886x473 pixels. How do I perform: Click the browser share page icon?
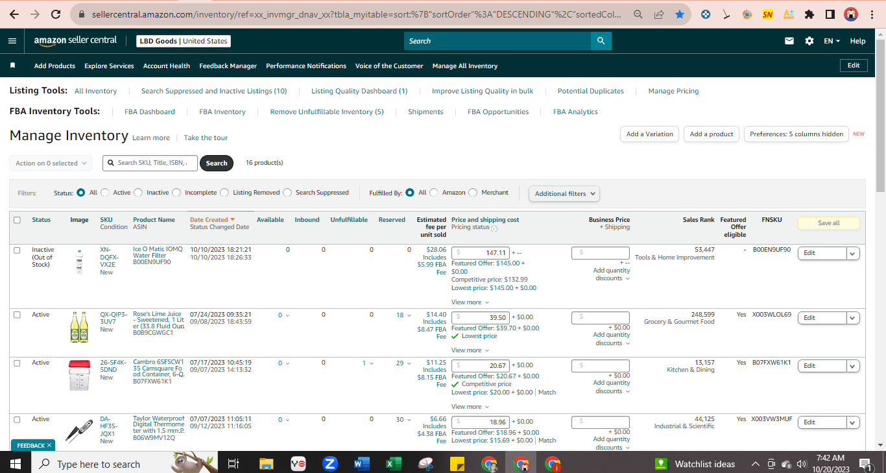(659, 14)
